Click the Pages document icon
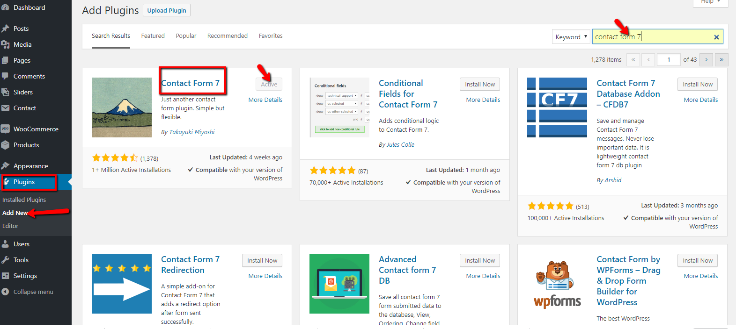Screen dimensions: 736x329 (5, 60)
